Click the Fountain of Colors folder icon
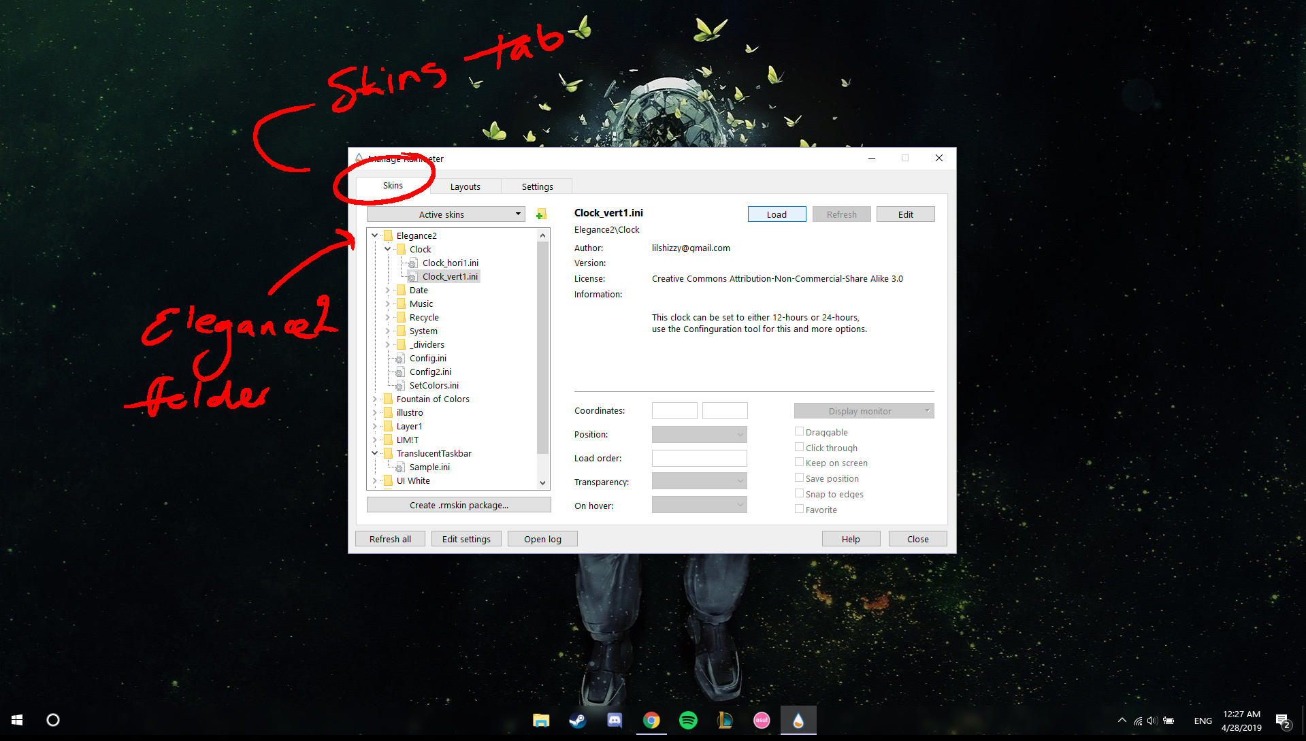The height and width of the screenshot is (741, 1306). pyautogui.click(x=389, y=399)
